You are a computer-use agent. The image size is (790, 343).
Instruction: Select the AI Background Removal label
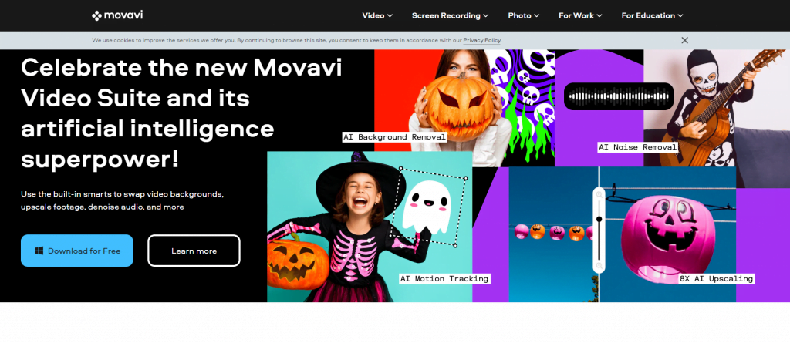[394, 137]
